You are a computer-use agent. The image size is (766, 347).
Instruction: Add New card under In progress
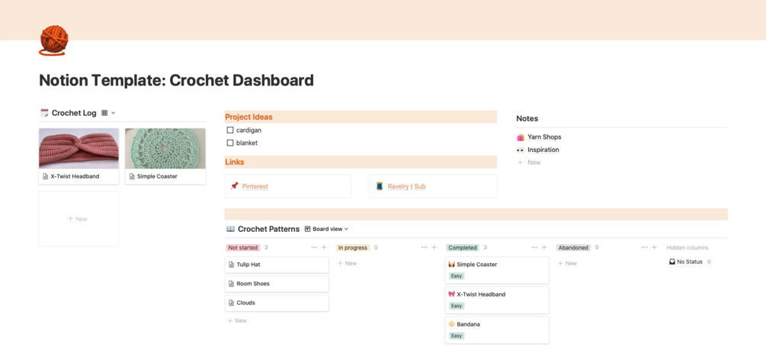coord(348,263)
